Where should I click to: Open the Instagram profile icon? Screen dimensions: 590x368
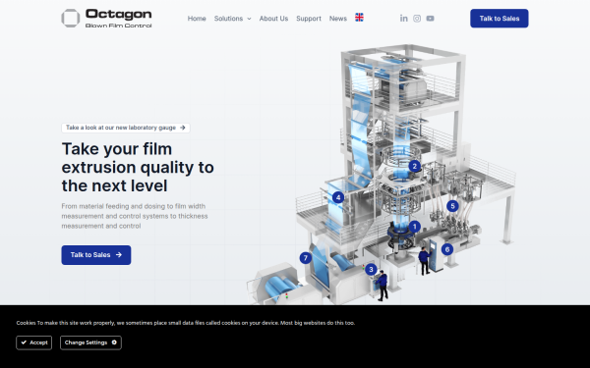417,19
